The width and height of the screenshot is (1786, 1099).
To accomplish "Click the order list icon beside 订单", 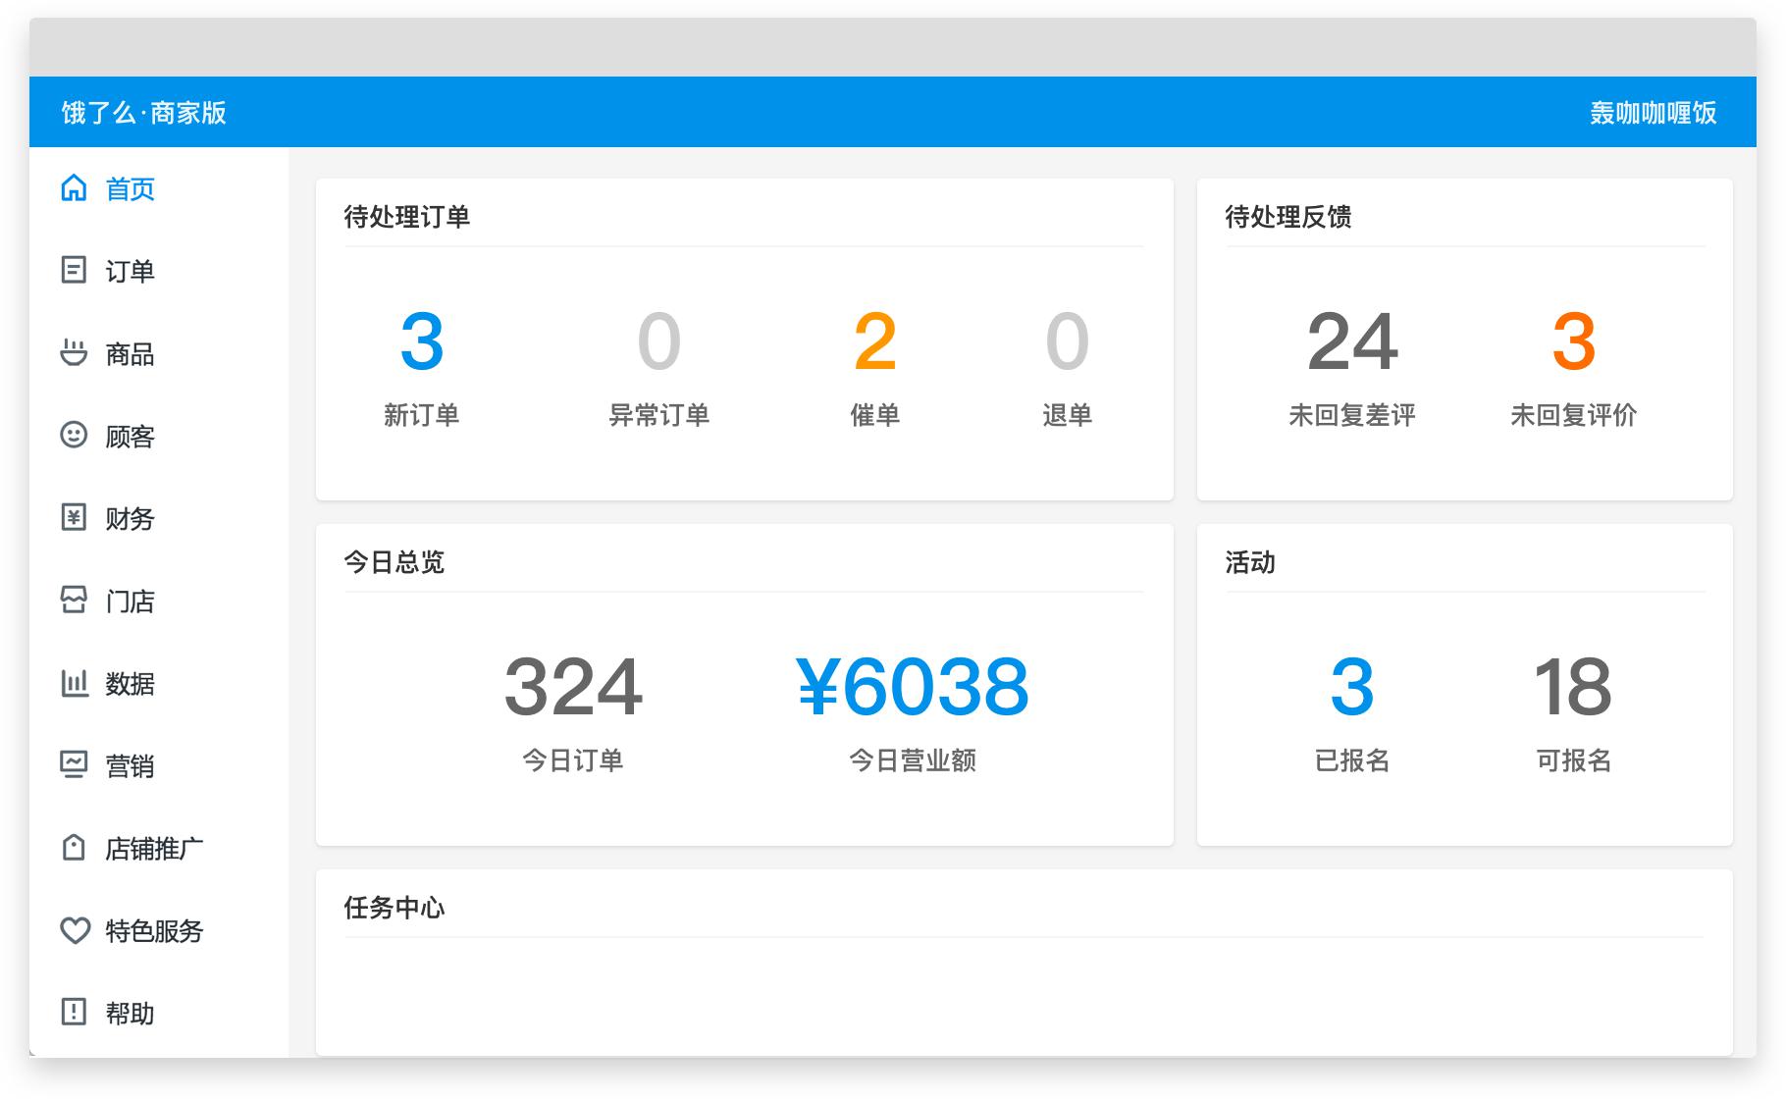I will coord(74,270).
